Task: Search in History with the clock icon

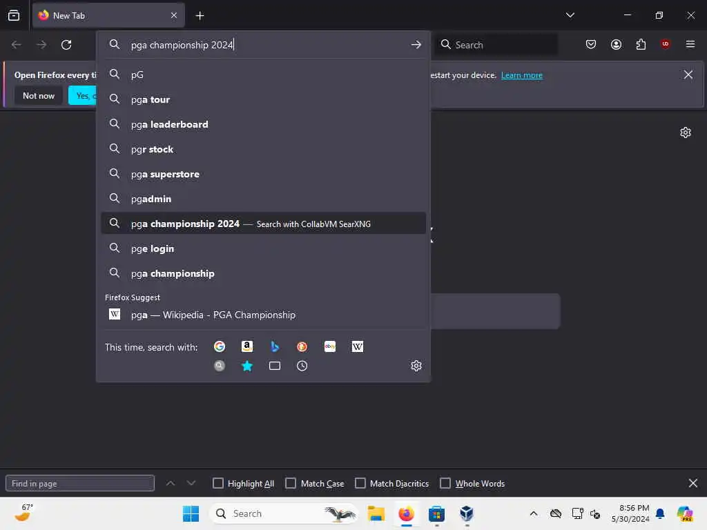Action: [302, 366]
